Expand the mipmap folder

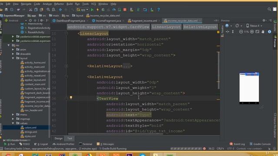13,119
